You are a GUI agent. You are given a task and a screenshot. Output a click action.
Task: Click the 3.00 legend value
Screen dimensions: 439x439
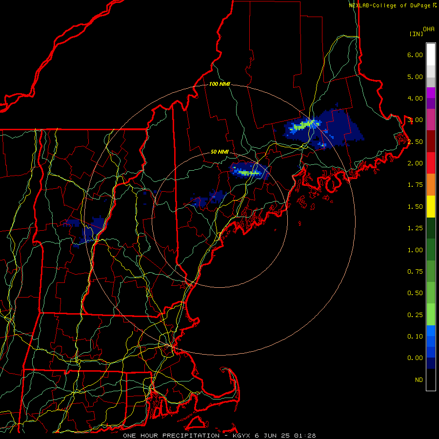click(415, 120)
